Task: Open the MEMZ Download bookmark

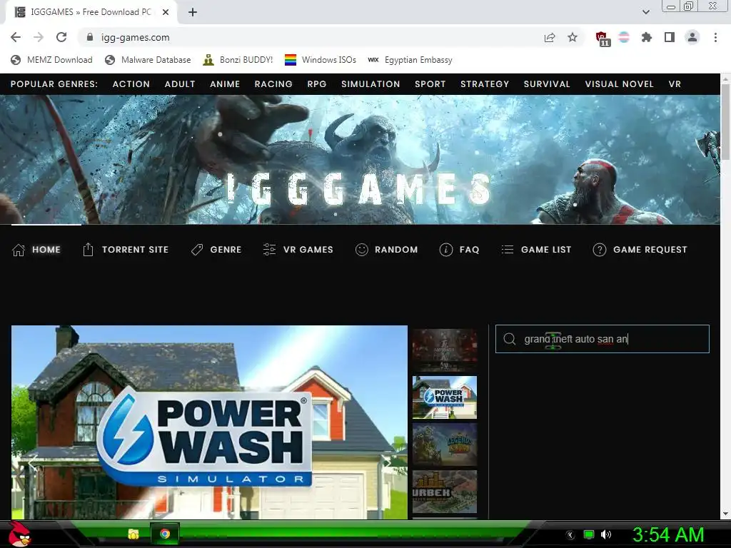Action: click(x=51, y=60)
